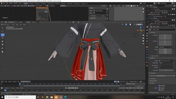176x99 pixels.
Task: Collapse the Transform panel
Action: click(x=153, y=32)
